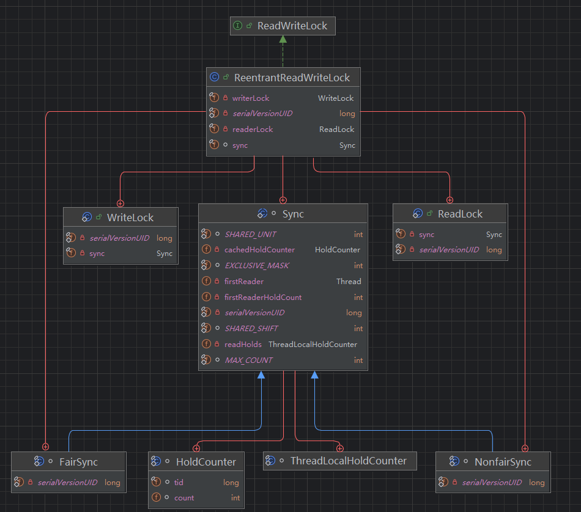Click the private lock icon beside writerLock
The image size is (581, 512).
coord(226,98)
